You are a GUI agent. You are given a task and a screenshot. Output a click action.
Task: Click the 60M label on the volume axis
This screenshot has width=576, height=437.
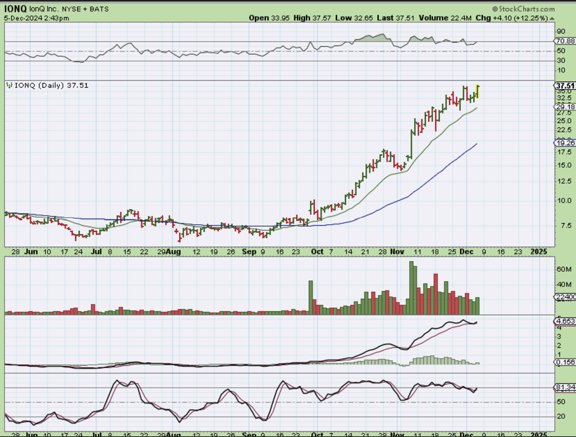pos(564,269)
